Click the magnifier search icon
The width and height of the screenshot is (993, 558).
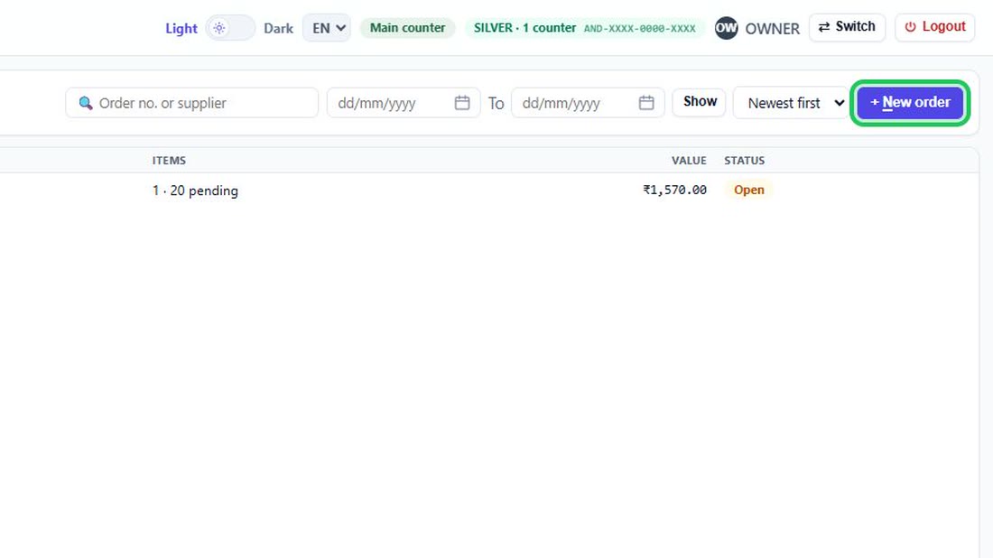coord(86,103)
